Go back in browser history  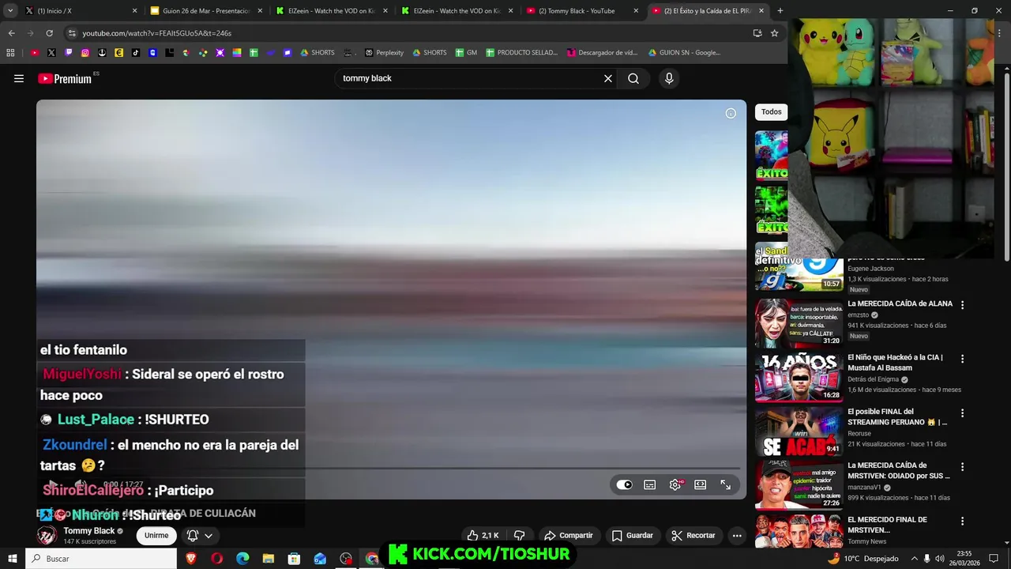pos(11,33)
